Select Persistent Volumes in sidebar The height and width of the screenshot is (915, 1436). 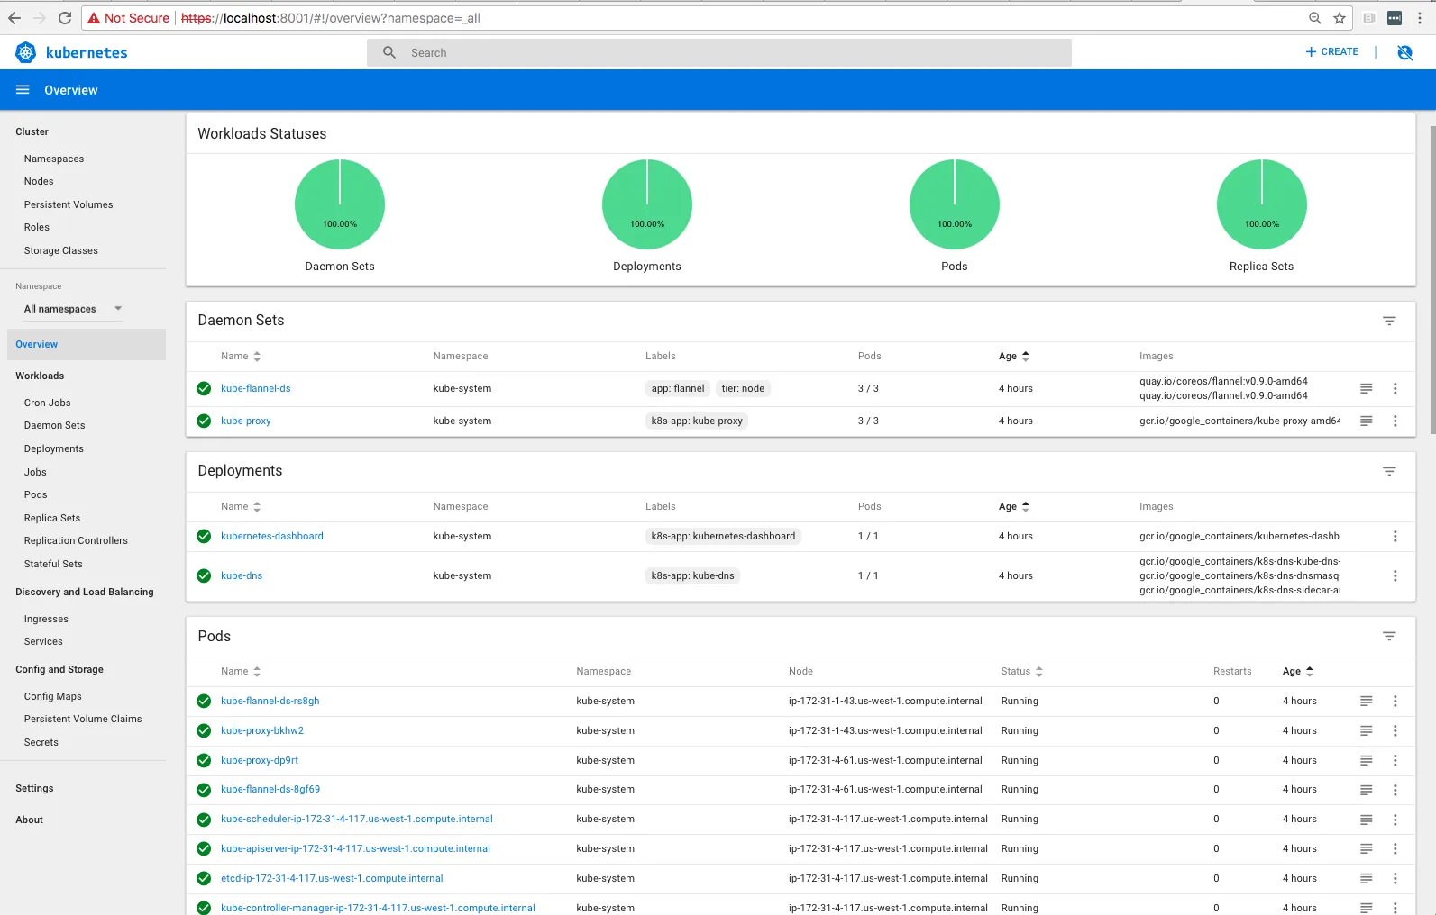point(69,204)
